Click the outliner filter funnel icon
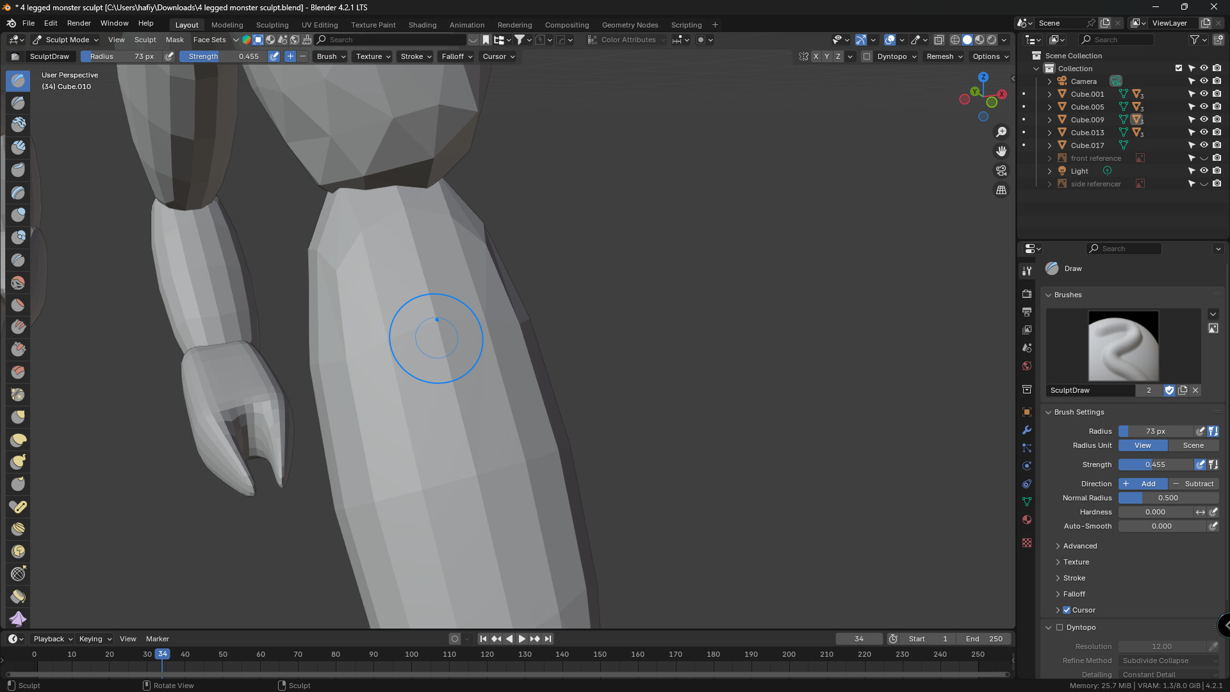Image resolution: width=1230 pixels, height=692 pixels. pos(1195,40)
